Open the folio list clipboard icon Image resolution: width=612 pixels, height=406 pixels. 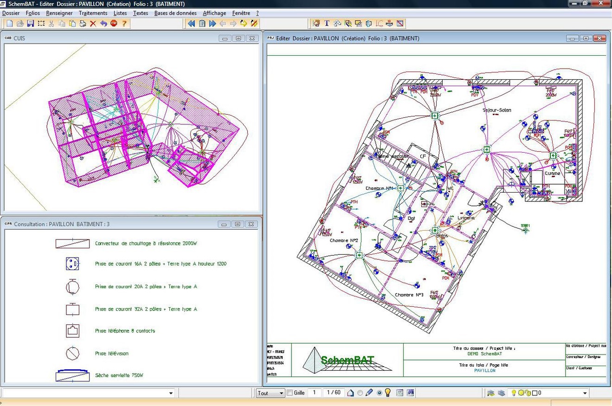coord(202,23)
